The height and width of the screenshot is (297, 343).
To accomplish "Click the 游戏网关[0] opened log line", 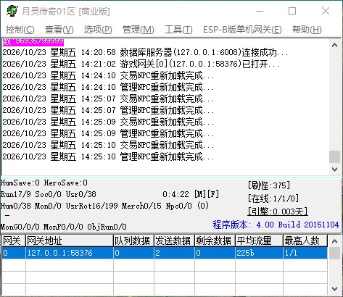I will point(141,64).
